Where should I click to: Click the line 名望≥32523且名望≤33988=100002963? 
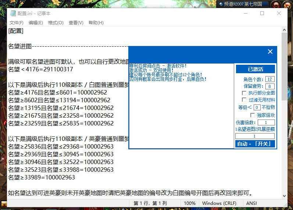pos(61,170)
